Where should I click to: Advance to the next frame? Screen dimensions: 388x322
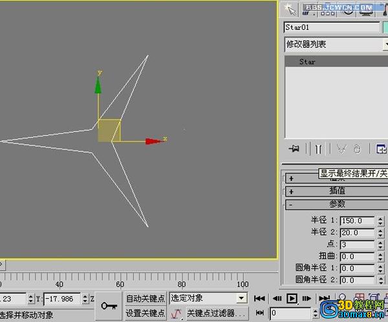coord(307,299)
